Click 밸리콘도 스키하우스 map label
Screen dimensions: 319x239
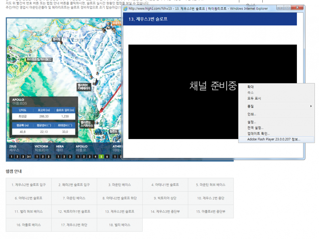87,124
